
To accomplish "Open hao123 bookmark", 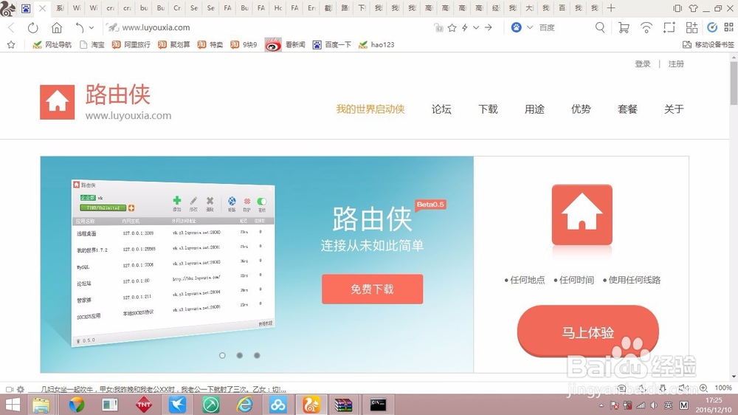I will [376, 45].
